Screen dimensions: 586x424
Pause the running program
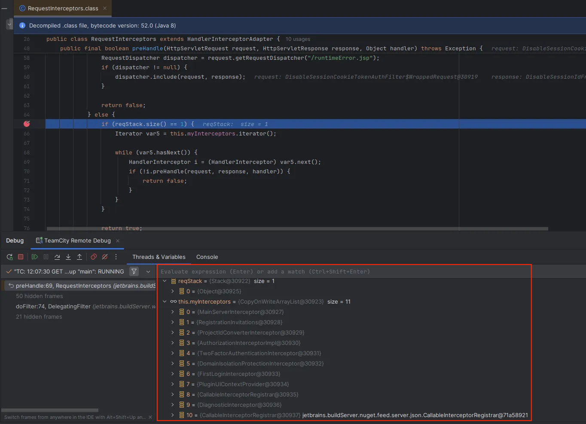(x=46, y=257)
